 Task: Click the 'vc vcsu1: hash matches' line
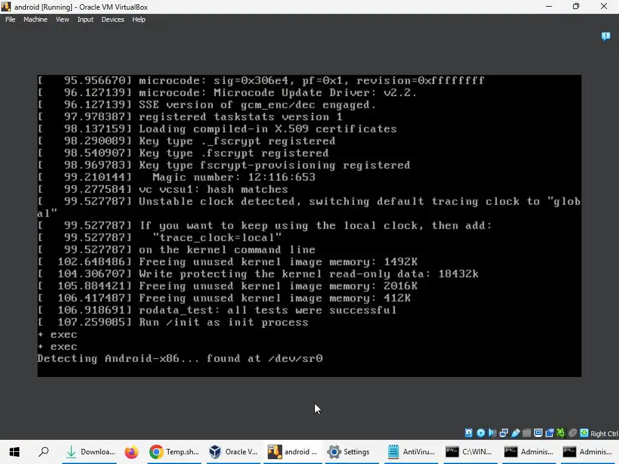coord(213,189)
